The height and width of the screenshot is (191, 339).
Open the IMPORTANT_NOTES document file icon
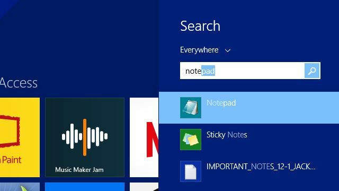pyautogui.click(x=191, y=171)
